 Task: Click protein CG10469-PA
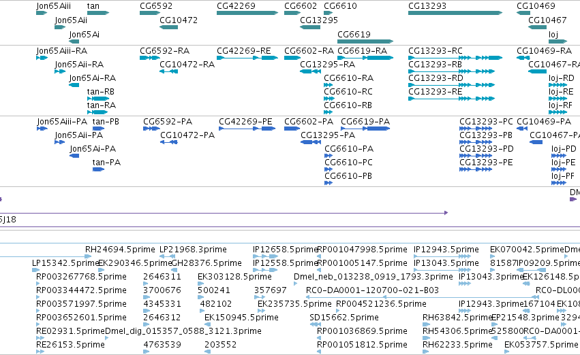(522, 129)
